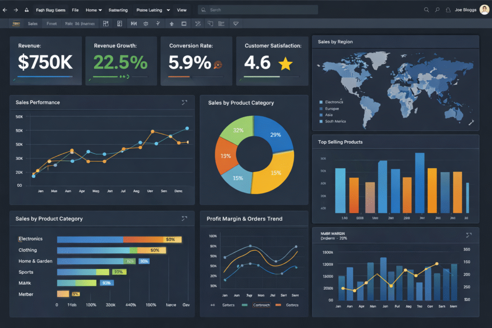Click the down-triangle dropdown at the toolbar end
This screenshot has width=492, height=328.
point(235,24)
